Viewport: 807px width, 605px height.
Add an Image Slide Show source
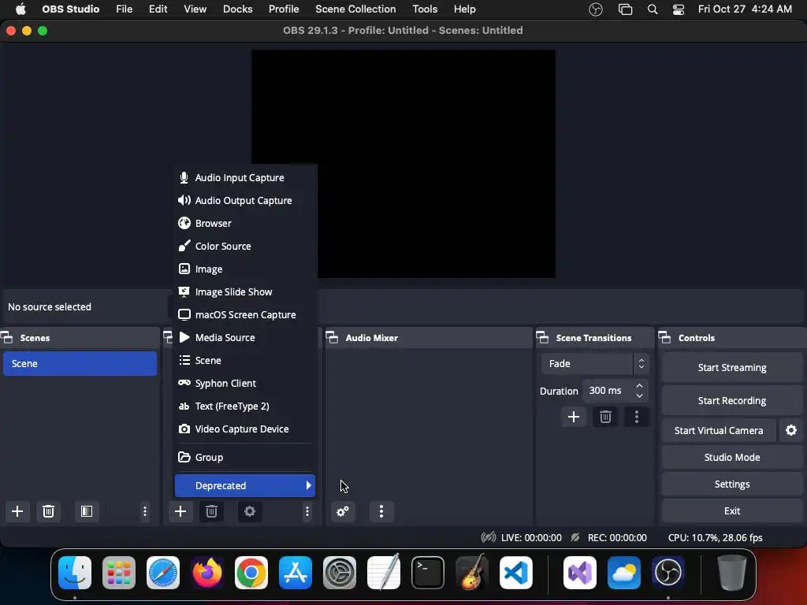point(245,291)
